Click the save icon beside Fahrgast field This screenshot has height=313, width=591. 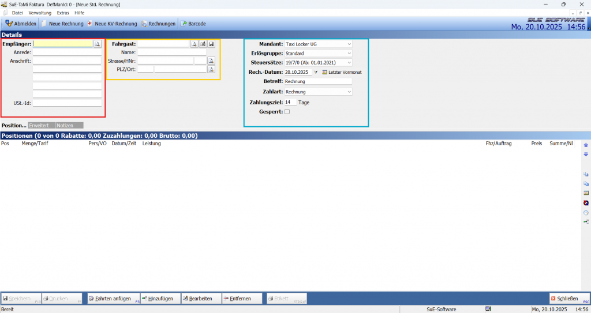(211, 44)
